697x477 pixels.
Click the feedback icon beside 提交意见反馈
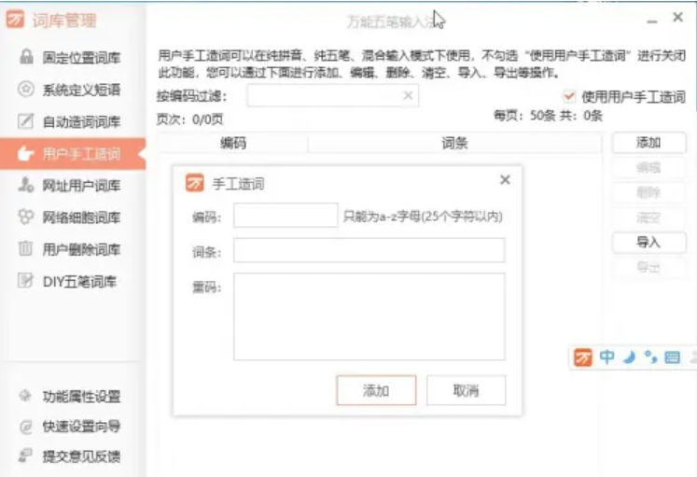click(x=25, y=456)
